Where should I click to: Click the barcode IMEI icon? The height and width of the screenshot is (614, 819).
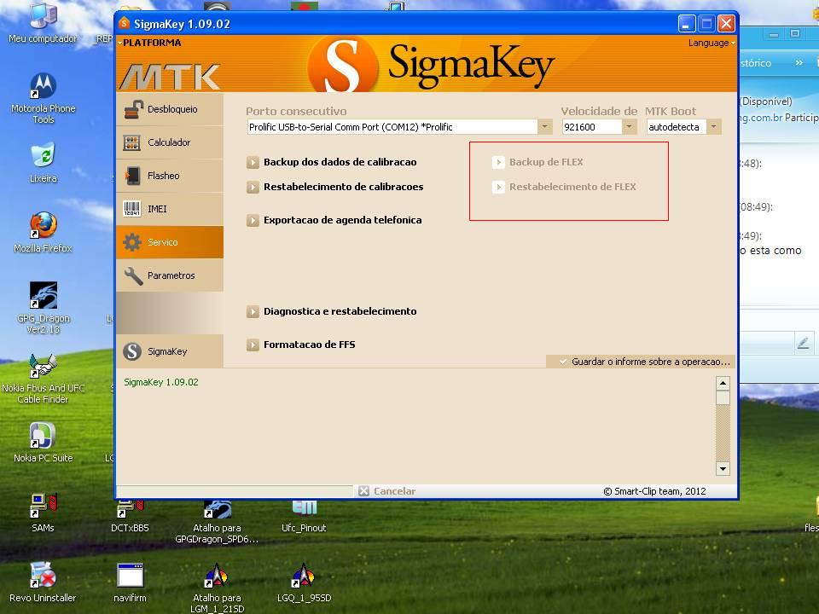click(x=131, y=209)
